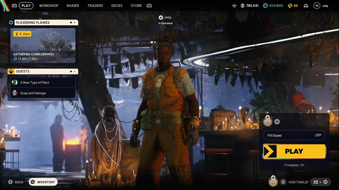Click the gear icon beside Flickering Flames

click(11, 22)
